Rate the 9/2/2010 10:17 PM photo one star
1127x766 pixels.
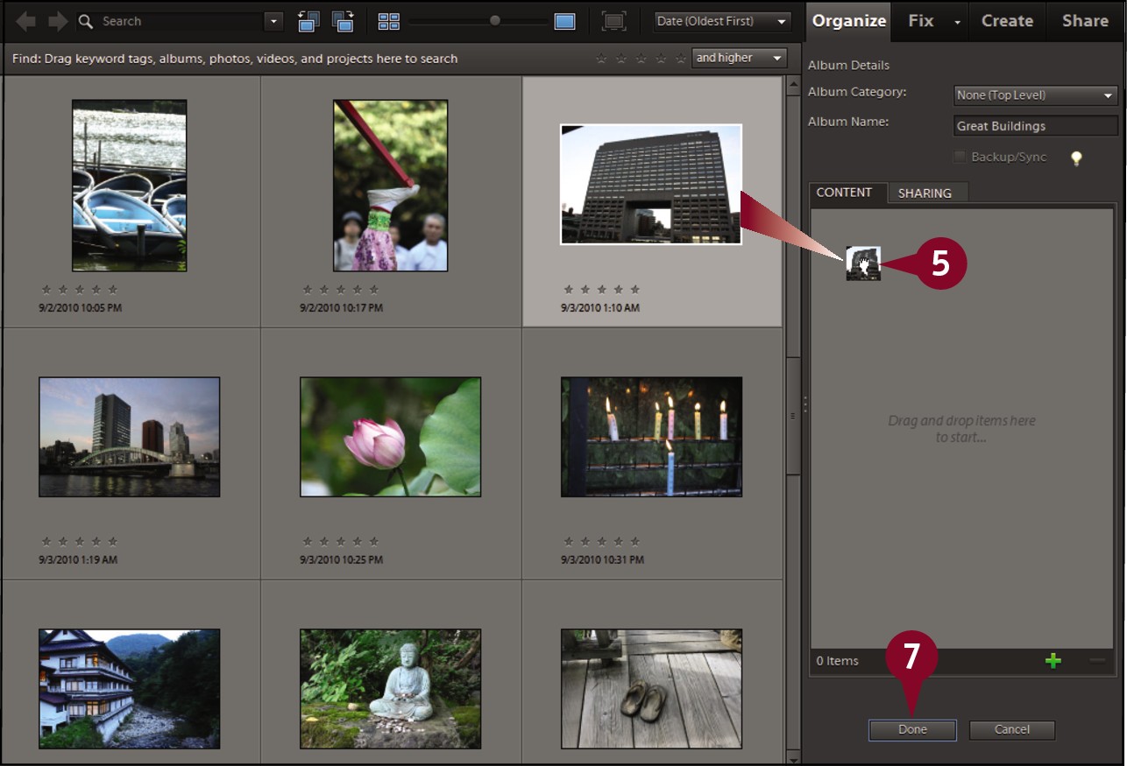point(308,289)
